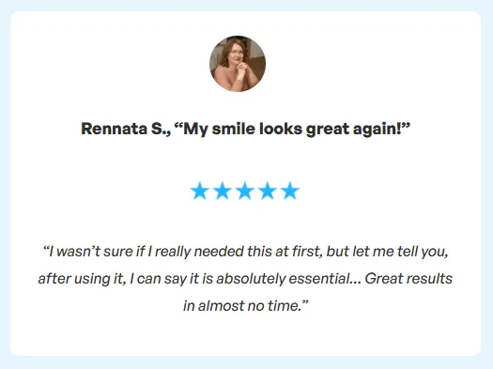Viewport: 493px width, 369px height.
Task: Select the second blue rating star
Action: [x=223, y=191]
